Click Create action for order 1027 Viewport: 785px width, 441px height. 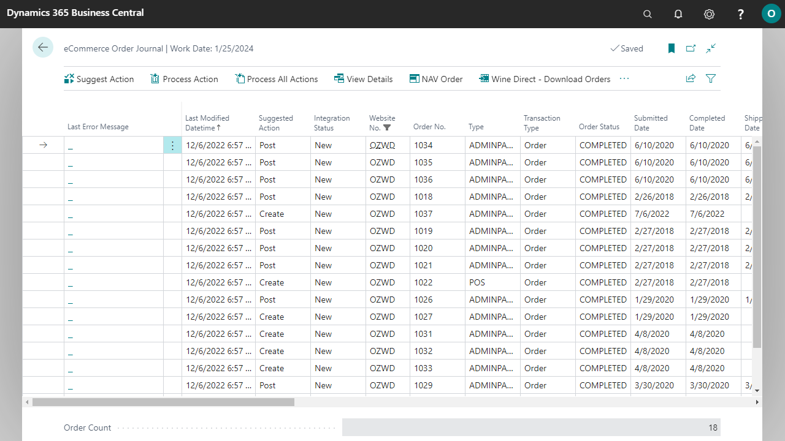[283, 317]
